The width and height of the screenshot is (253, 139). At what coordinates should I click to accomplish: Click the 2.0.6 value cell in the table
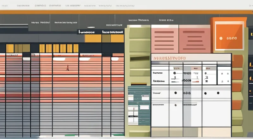(187, 93)
